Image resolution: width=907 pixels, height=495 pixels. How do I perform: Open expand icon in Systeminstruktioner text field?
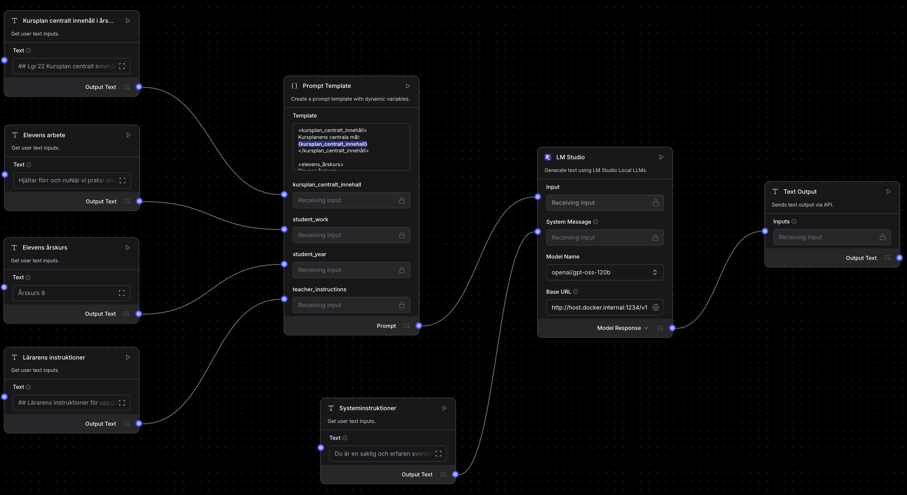click(438, 454)
